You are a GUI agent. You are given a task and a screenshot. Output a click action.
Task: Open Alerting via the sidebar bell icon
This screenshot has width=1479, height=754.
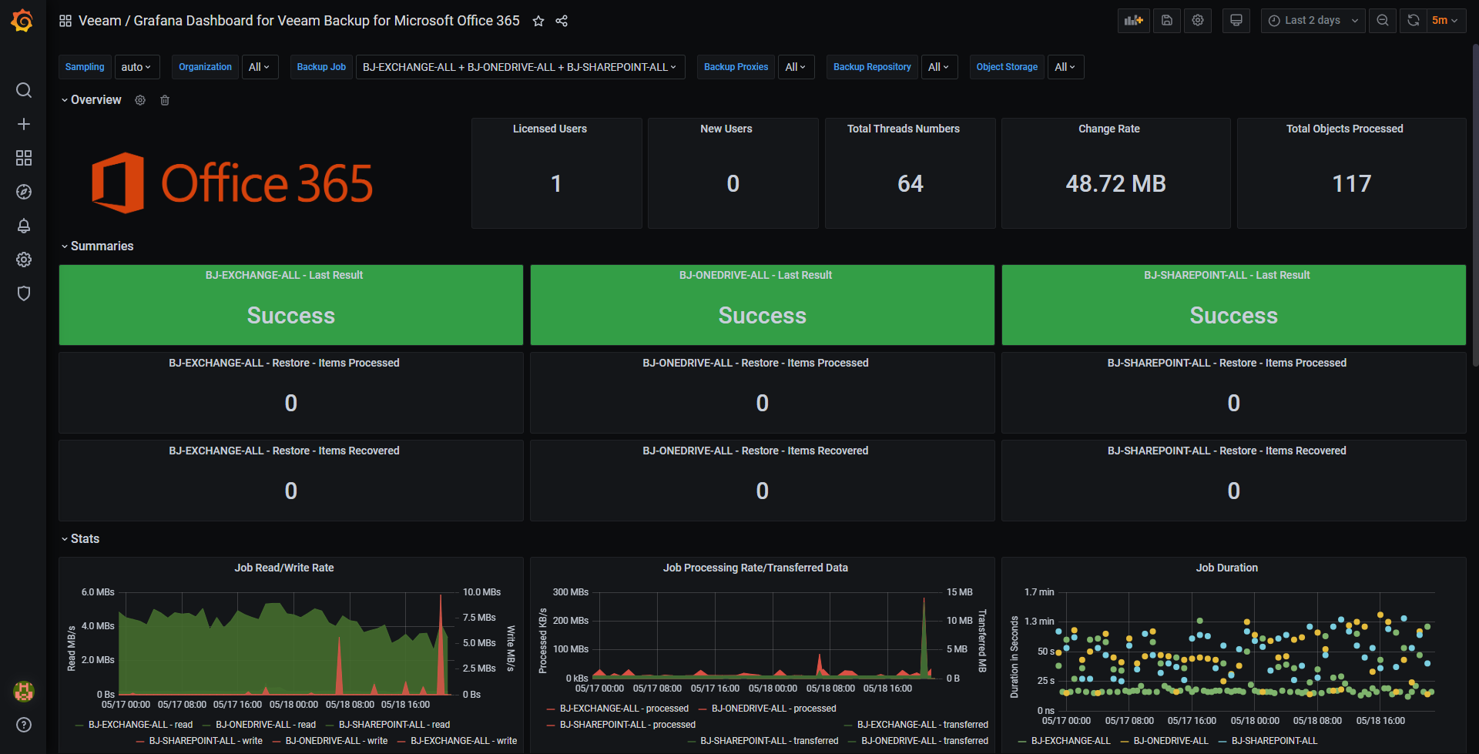(24, 226)
